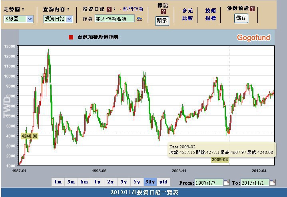Click the 4240.08 price label
This screenshot has height=197, width=287.
pos(29,136)
